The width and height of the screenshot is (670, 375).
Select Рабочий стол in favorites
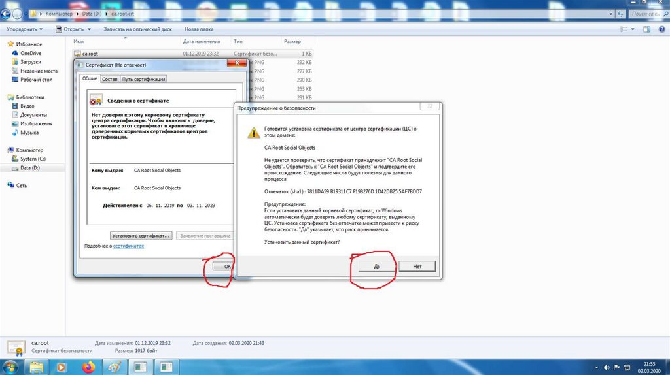[x=36, y=80]
